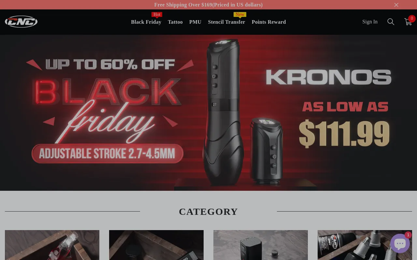Open the shopping cart icon
The image size is (417, 260).
408,22
